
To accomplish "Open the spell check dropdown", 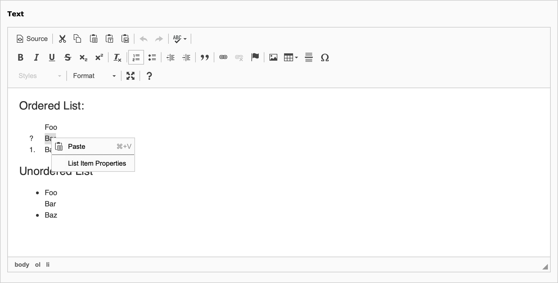I will pyautogui.click(x=180, y=39).
